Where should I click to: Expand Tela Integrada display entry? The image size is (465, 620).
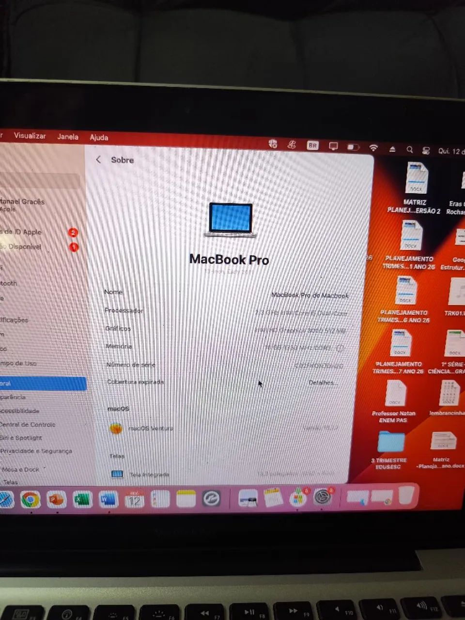point(149,475)
